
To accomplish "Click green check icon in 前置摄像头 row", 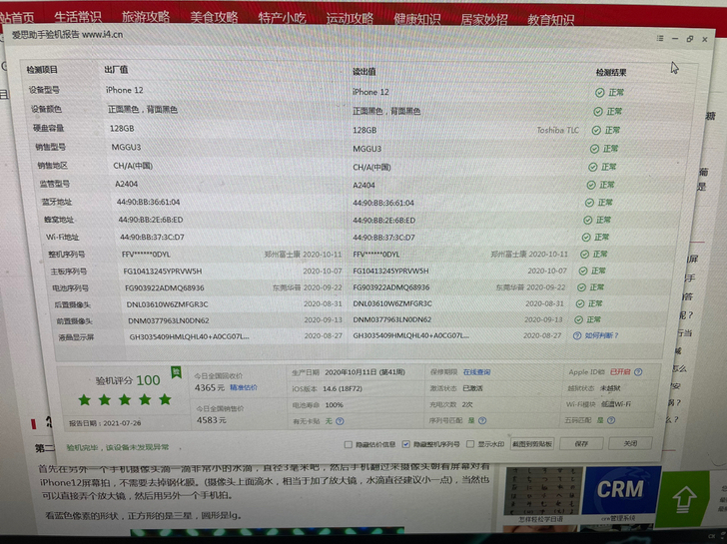I will pyautogui.click(x=578, y=319).
